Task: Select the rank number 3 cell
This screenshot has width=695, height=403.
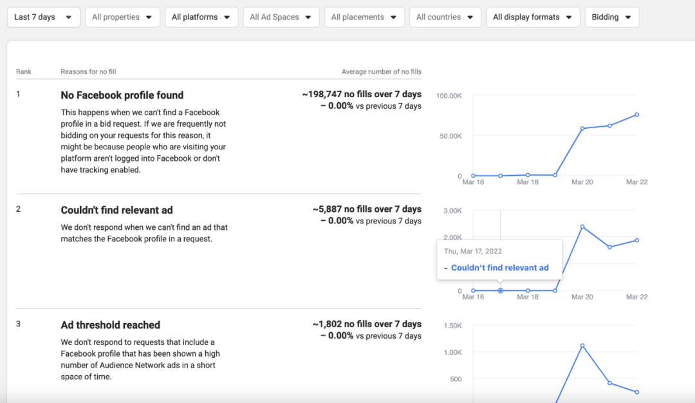Action: pos(18,324)
